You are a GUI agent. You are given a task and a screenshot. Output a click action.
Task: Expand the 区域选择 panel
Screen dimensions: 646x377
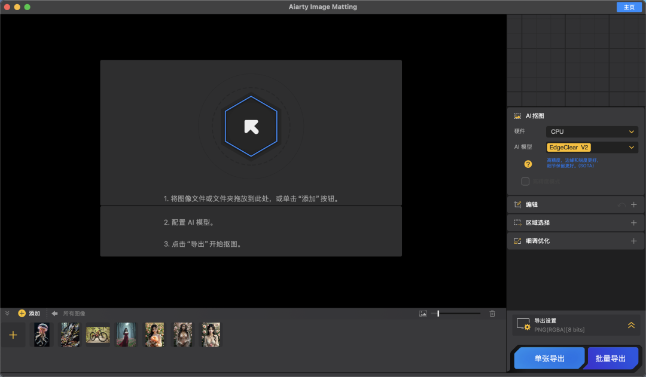tap(633, 223)
